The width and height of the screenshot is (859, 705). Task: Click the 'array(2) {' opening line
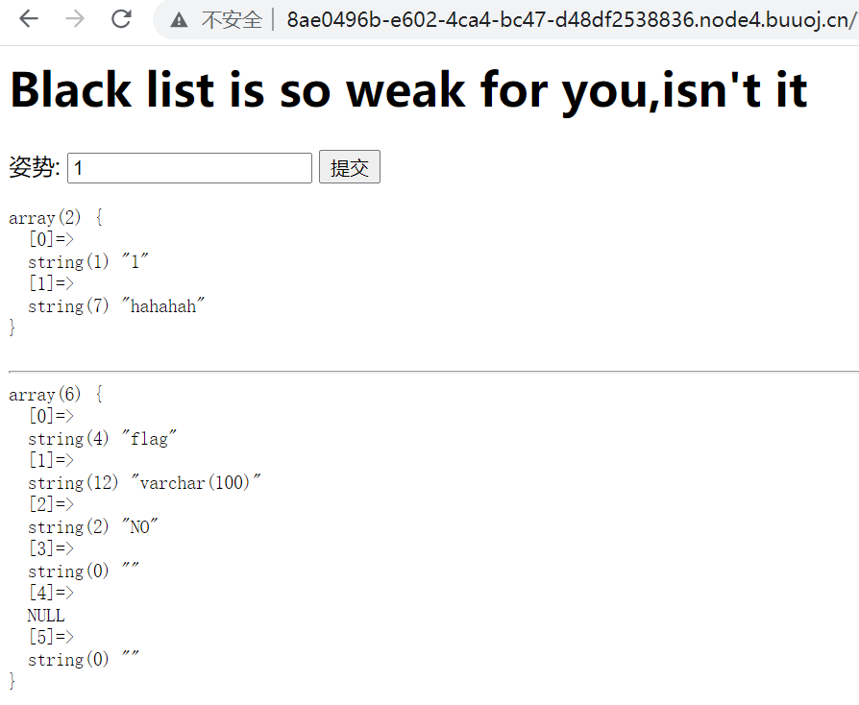point(55,218)
